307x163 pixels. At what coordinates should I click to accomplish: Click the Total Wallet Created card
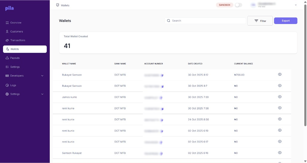tap(178, 43)
